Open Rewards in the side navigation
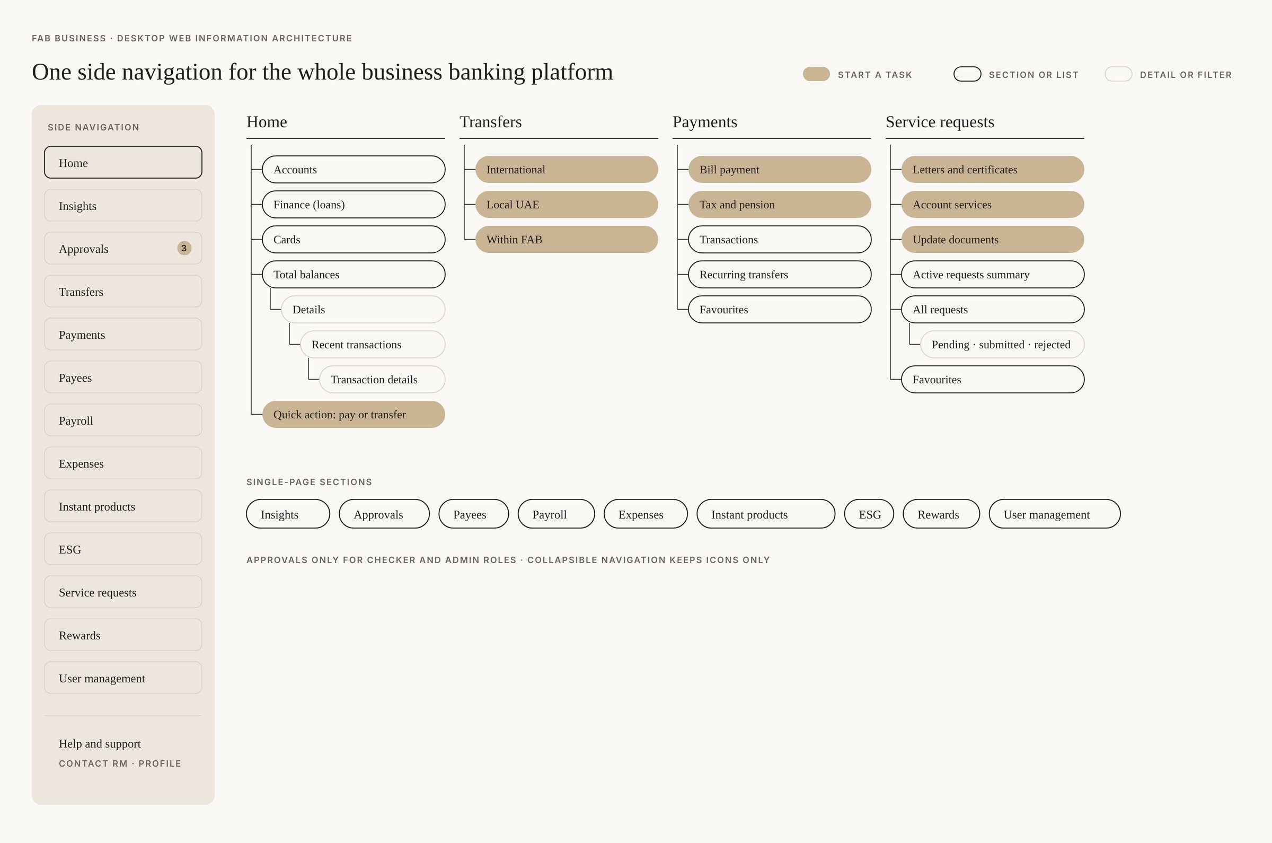Viewport: 1272px width, 843px height. (x=123, y=636)
